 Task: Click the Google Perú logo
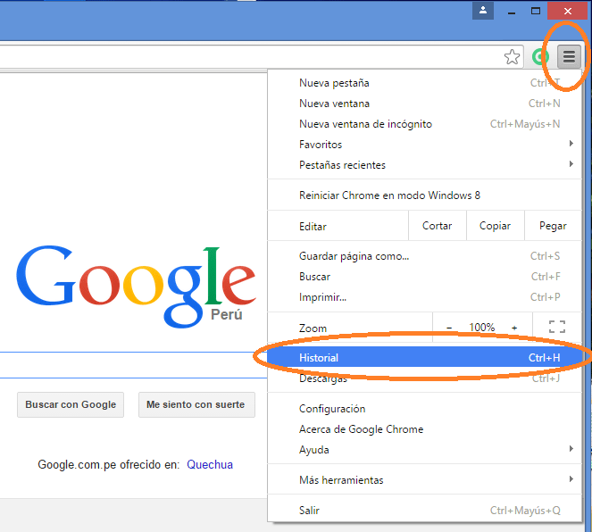pyautogui.click(x=136, y=286)
